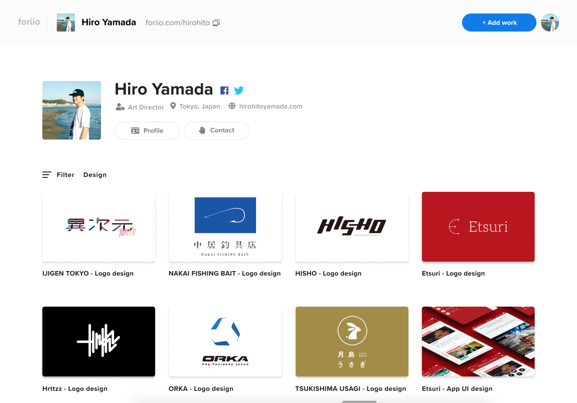Open the TSUKISHIMA USAGI rabbit thumbnail
The width and height of the screenshot is (577, 403).
point(352,341)
